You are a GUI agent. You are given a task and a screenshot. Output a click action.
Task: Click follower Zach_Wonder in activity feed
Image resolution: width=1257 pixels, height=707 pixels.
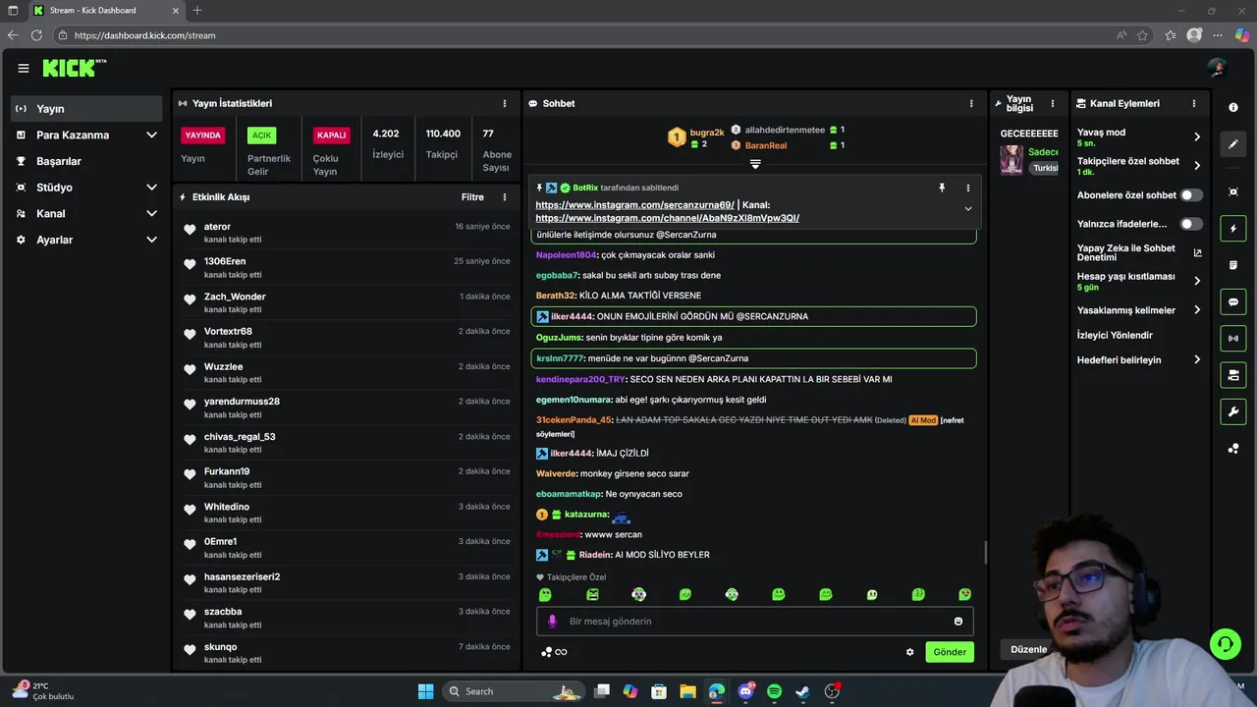pos(235,297)
